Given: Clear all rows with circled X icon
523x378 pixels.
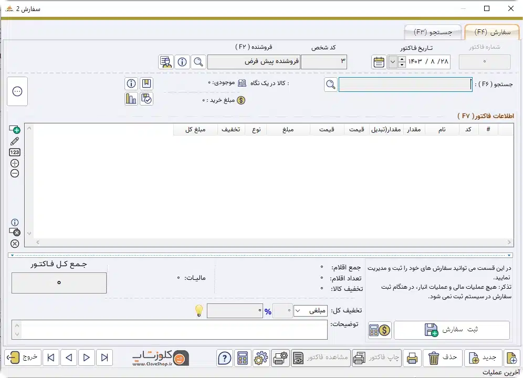Looking at the screenshot, I should [15, 244].
